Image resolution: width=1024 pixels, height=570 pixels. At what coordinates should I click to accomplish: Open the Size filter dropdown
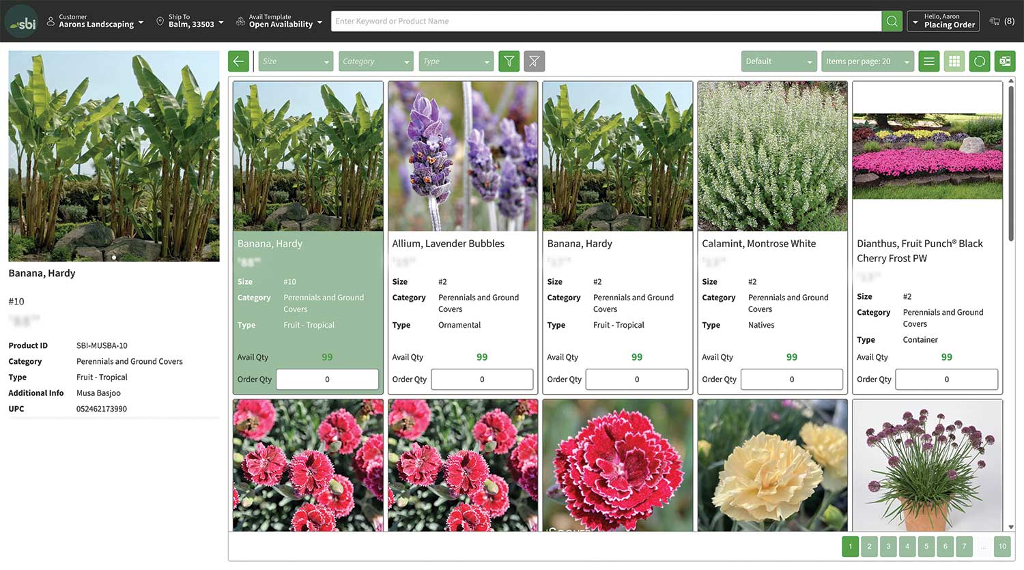tap(296, 61)
